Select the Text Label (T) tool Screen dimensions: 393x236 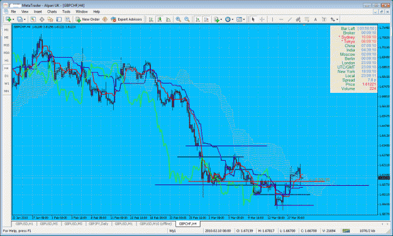[324, 19]
